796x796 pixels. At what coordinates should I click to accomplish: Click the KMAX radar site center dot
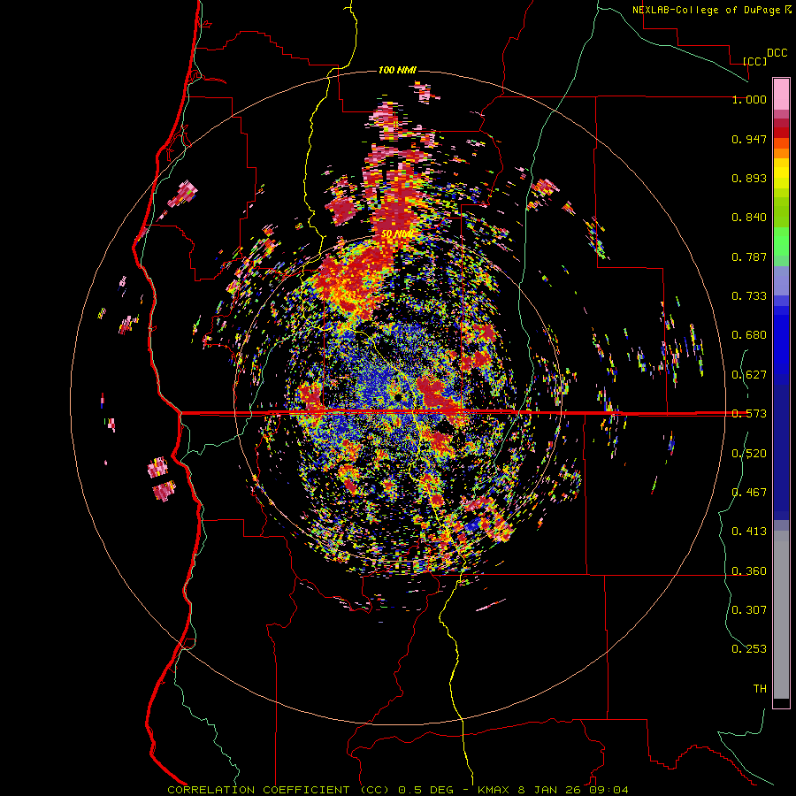pos(399,396)
